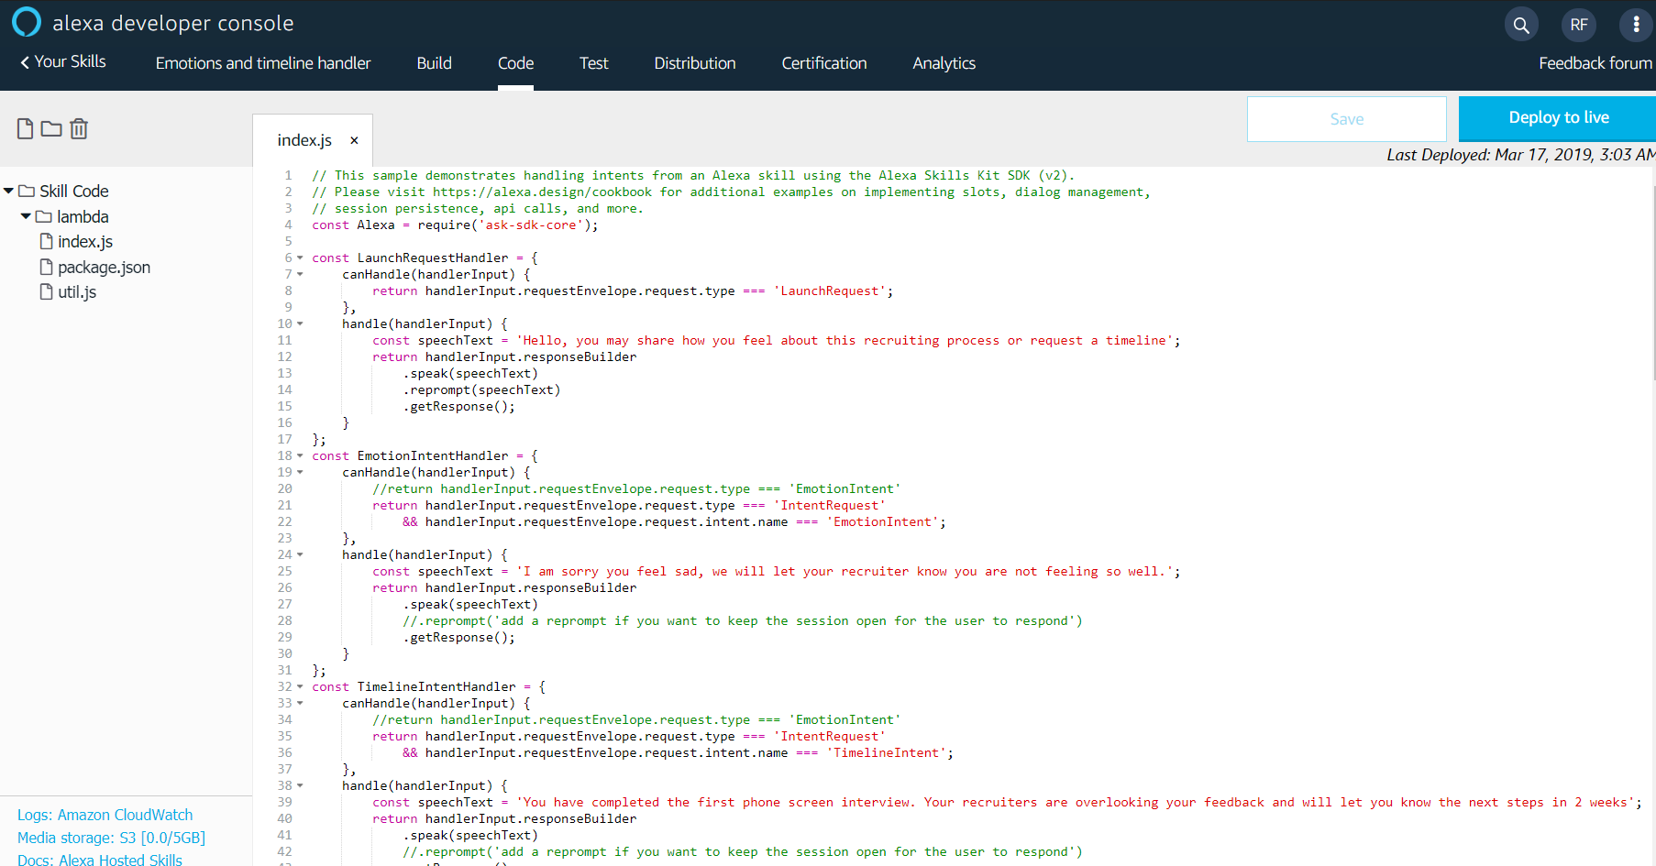Fold code block at line 7
This screenshot has width=1656, height=866.
[x=300, y=275]
